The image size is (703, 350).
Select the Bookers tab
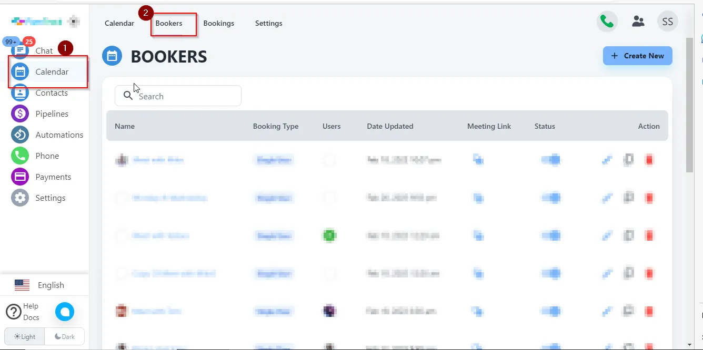click(x=169, y=23)
